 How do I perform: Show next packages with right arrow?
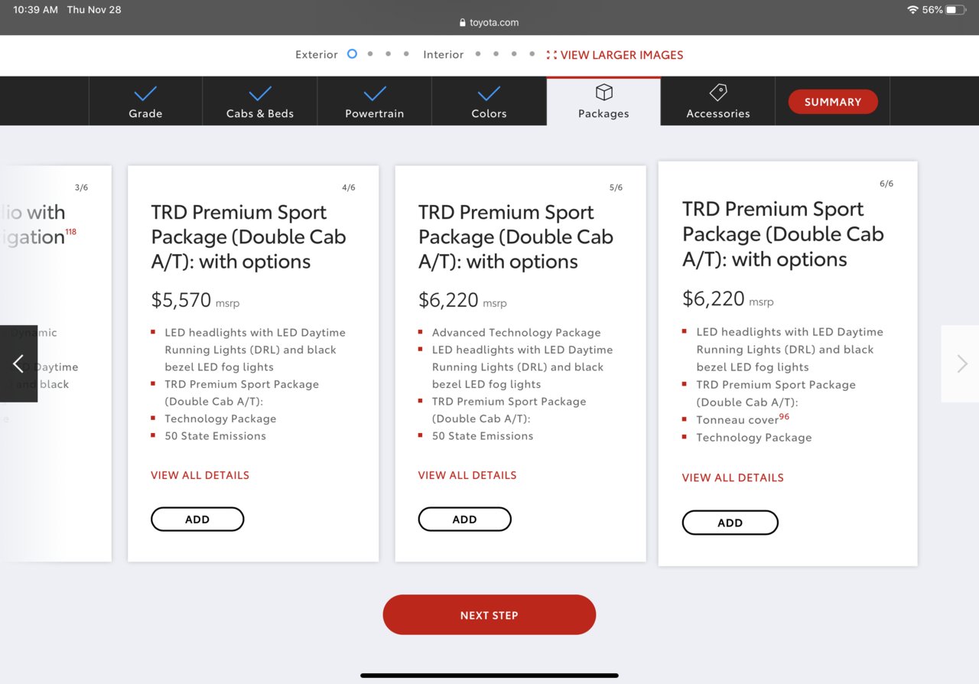pyautogui.click(x=961, y=363)
